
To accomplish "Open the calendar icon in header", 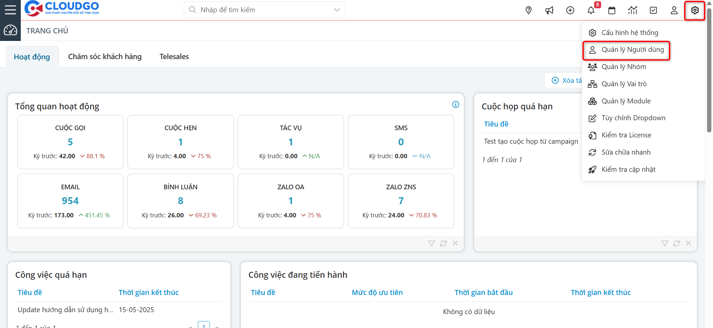I will (612, 10).
